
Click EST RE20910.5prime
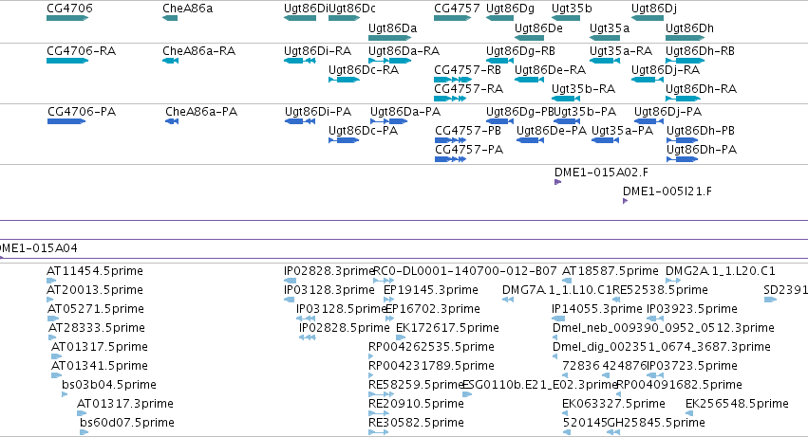(x=379, y=413)
